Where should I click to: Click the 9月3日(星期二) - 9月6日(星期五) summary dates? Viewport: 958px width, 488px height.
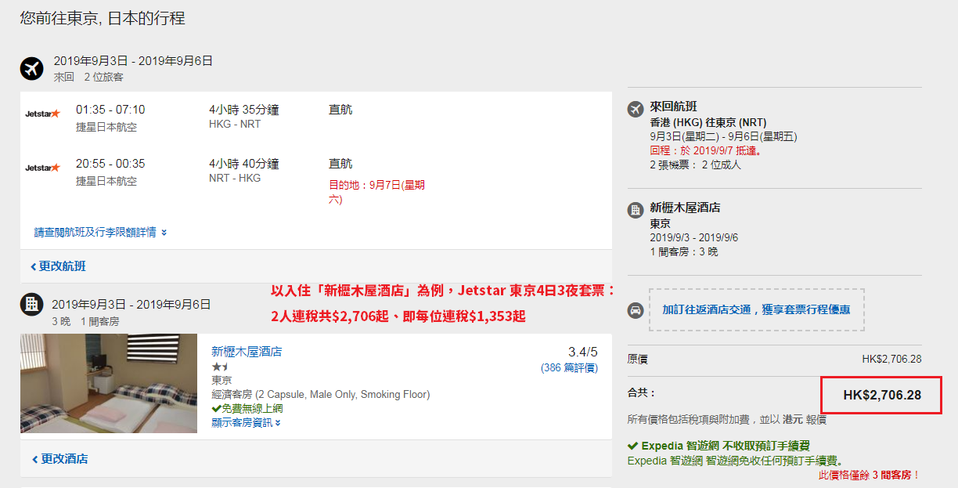coord(723,136)
